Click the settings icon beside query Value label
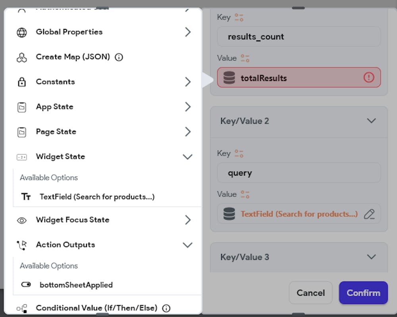 [245, 195]
